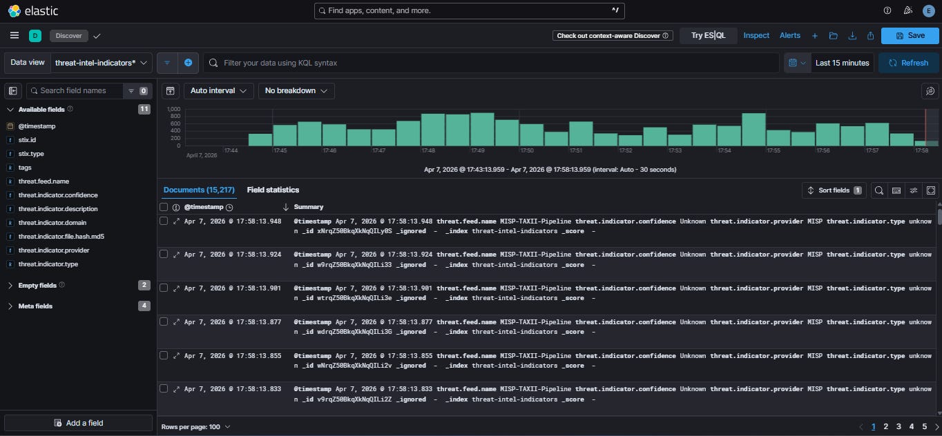Open the calendar date quick menu
The height and width of the screenshot is (436, 942).
tap(797, 63)
